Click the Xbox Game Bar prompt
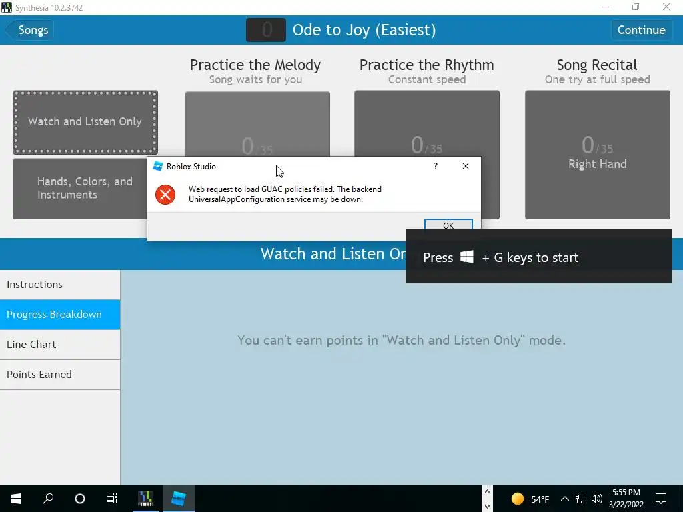The height and width of the screenshot is (512, 683). point(539,256)
